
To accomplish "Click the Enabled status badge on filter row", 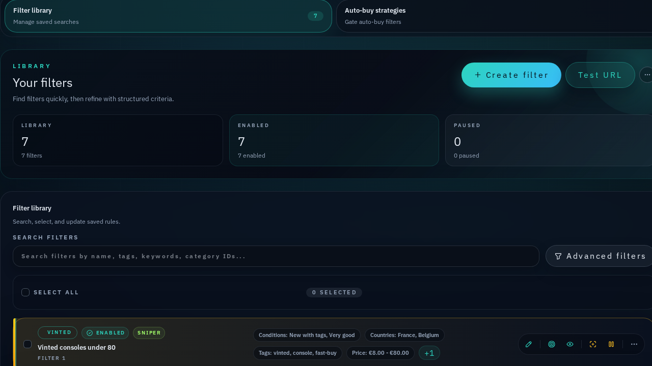I will tap(105, 333).
